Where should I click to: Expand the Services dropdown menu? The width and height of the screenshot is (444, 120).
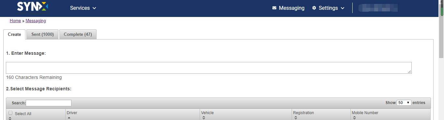[x=83, y=8]
